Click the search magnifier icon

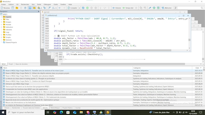(x=202, y=8)
